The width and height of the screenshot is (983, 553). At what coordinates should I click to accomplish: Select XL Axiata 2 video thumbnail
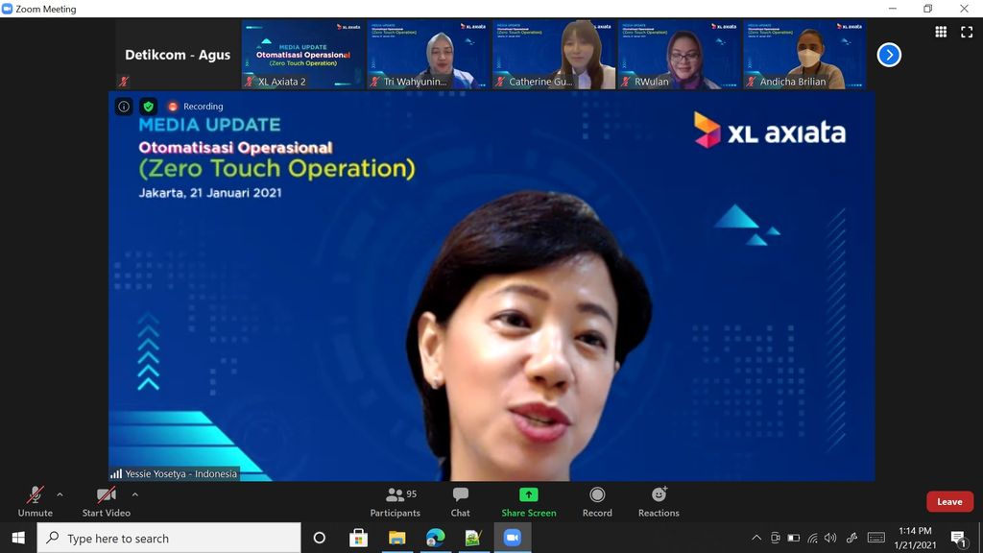(x=302, y=55)
